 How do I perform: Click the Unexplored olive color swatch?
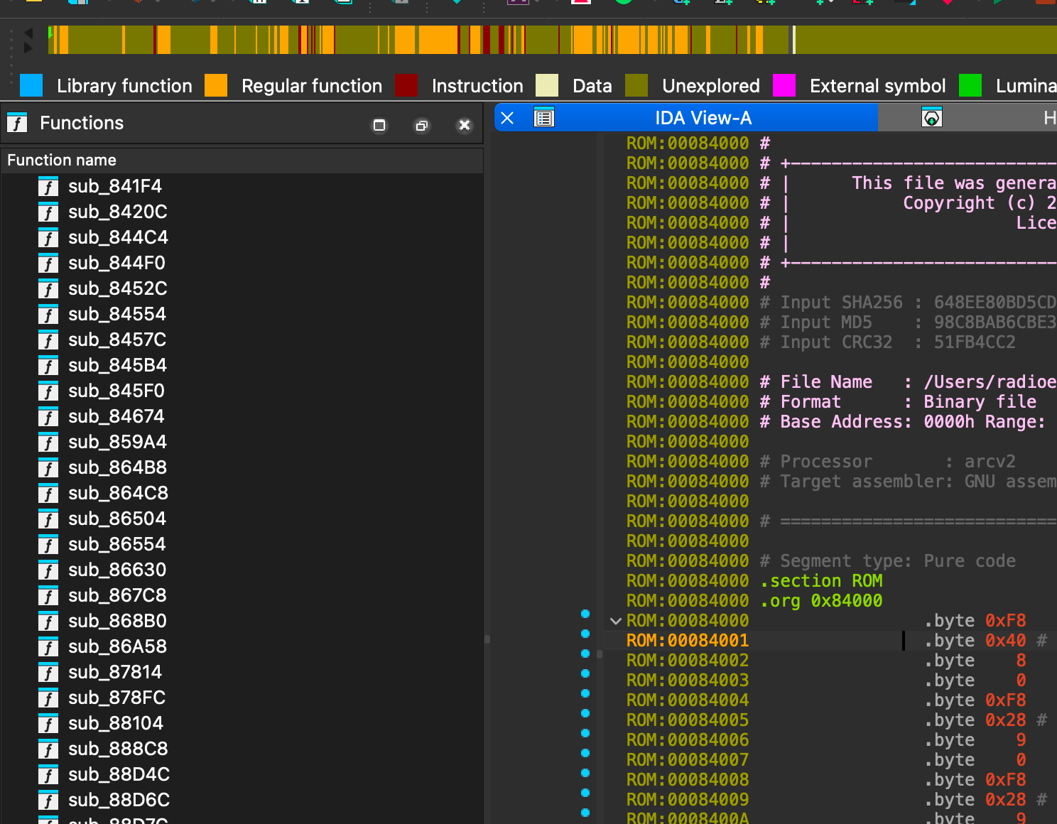pyautogui.click(x=636, y=85)
